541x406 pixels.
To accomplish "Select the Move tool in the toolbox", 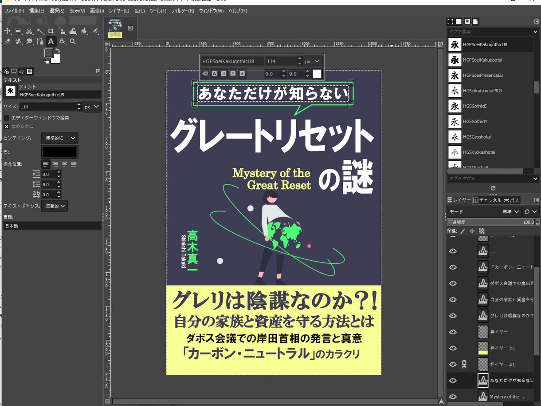I will click(8, 31).
